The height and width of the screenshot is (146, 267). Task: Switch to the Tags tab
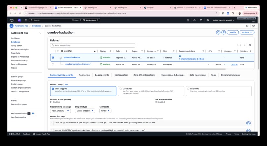point(213,75)
